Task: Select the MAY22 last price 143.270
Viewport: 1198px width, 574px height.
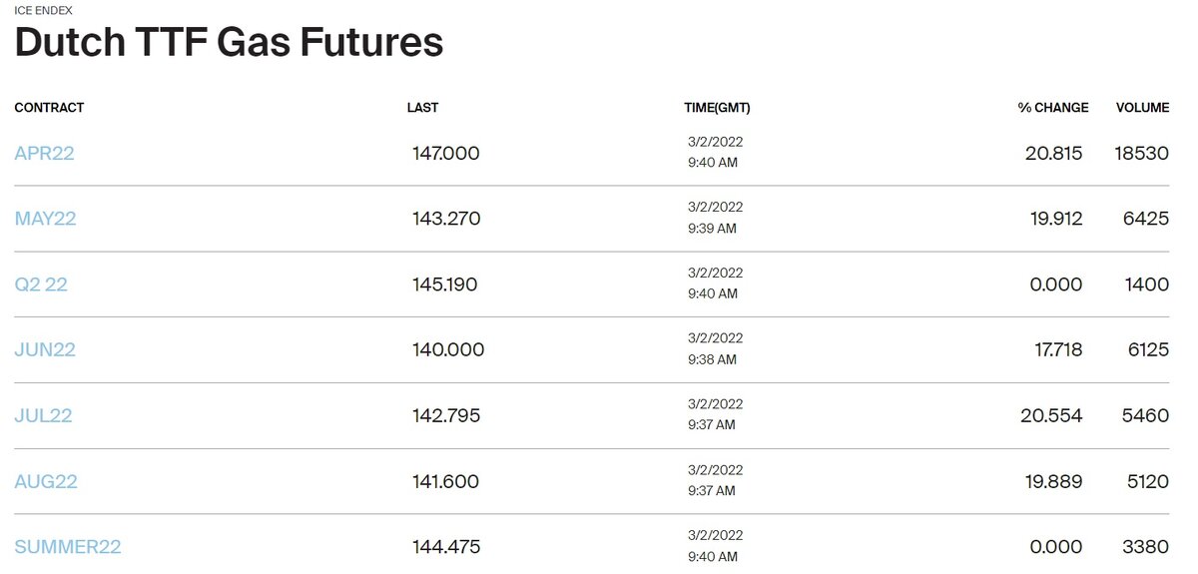Action: 446,219
